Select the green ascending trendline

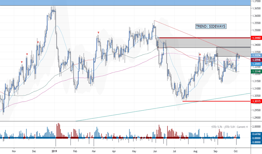[x=163, y=107]
